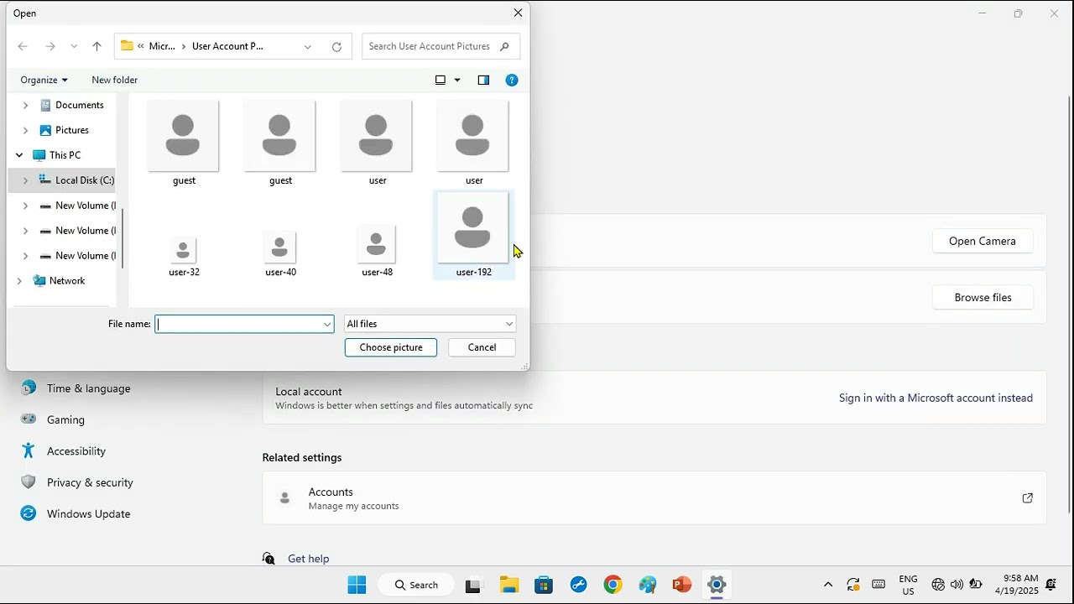1074x604 pixels.
Task: Open dialog Help button
Action: 512,80
